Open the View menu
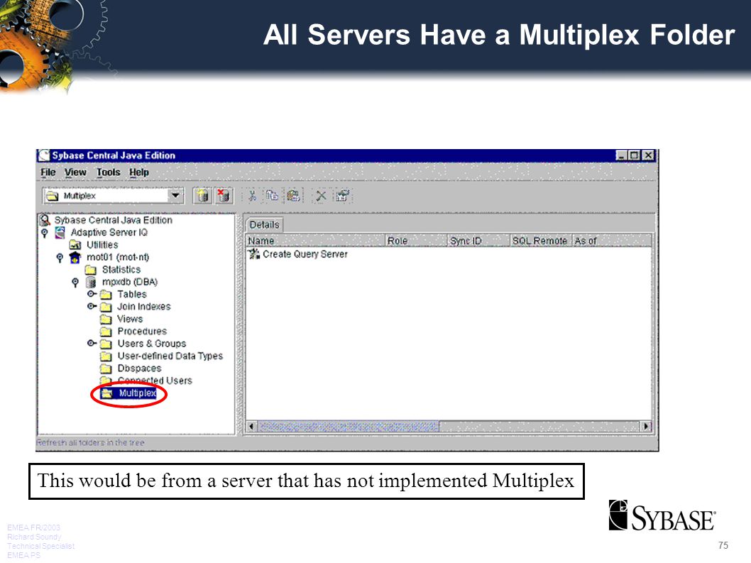Image resolution: width=751 pixels, height=563 pixels. [75, 173]
